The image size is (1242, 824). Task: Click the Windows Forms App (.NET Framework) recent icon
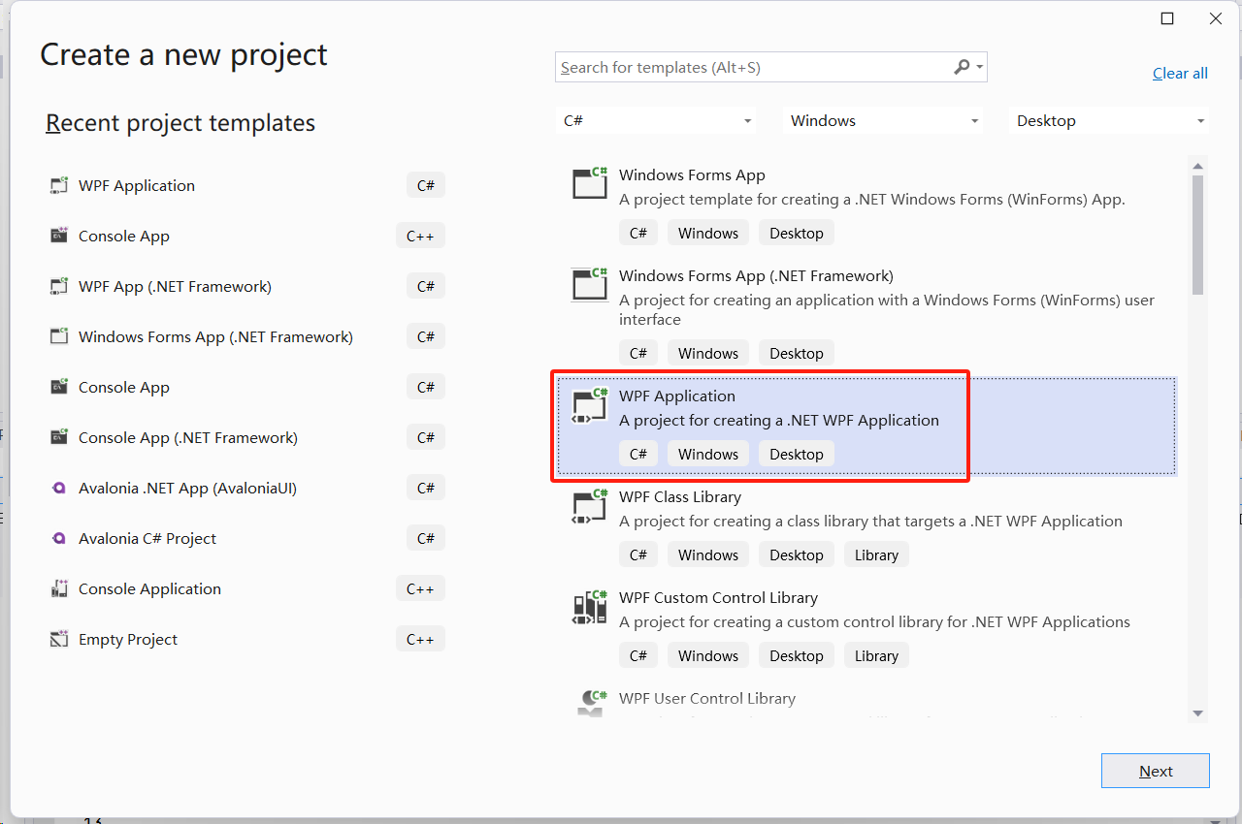pos(59,336)
